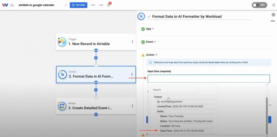Image resolution: width=277 pixels, height=137 pixels.
Task: Click the panel's vertical scrollbar
Action: coord(267,116)
